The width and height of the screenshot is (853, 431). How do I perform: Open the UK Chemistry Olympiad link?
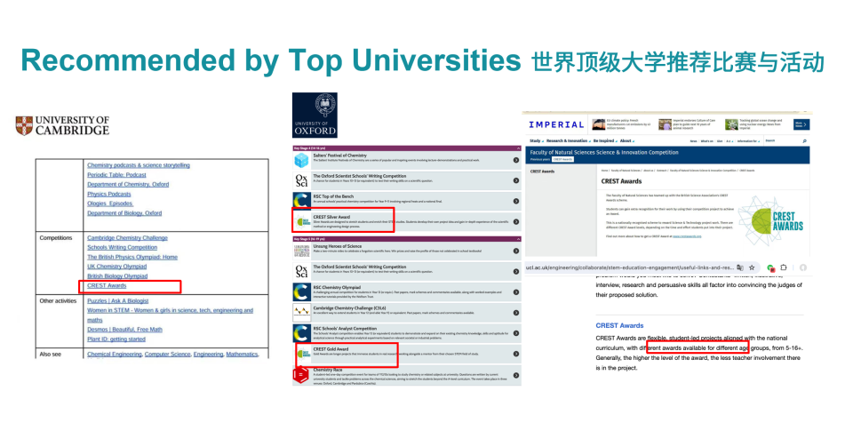click(x=117, y=267)
